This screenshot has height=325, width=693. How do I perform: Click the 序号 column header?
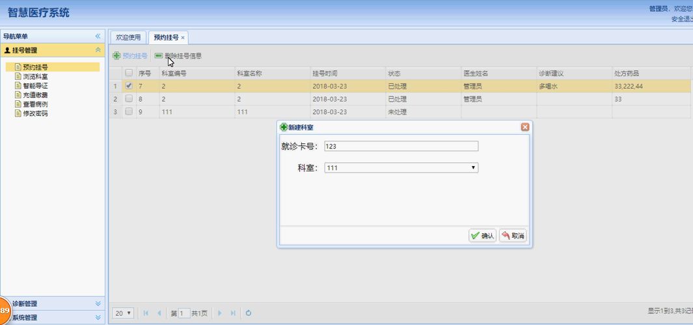click(148, 74)
